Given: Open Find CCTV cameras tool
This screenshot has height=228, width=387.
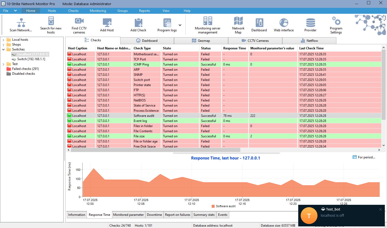Looking at the screenshot, I should coord(79,25).
